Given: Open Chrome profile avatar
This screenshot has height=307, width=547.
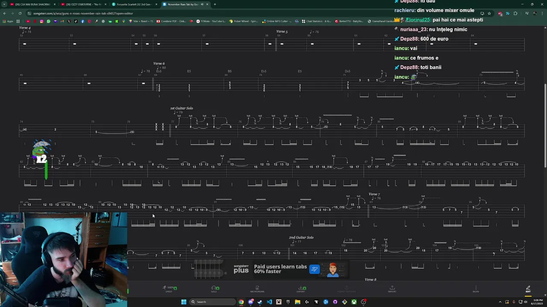Looking at the screenshot, I should (x=534, y=13).
